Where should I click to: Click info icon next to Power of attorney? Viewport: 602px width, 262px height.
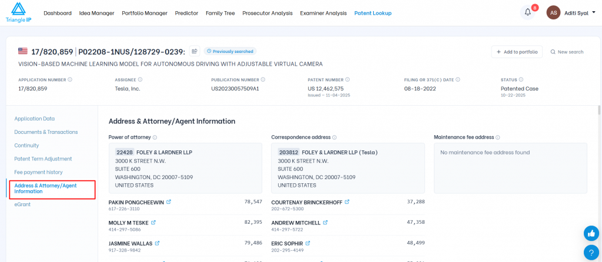pos(155,137)
